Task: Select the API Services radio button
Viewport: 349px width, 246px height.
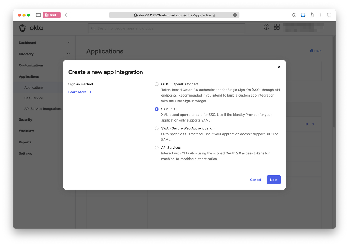Action: point(157,148)
